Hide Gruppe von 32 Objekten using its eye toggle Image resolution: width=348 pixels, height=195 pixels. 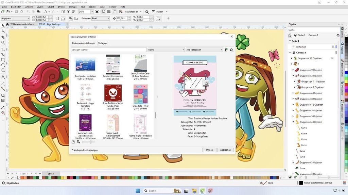click(x=332, y=58)
